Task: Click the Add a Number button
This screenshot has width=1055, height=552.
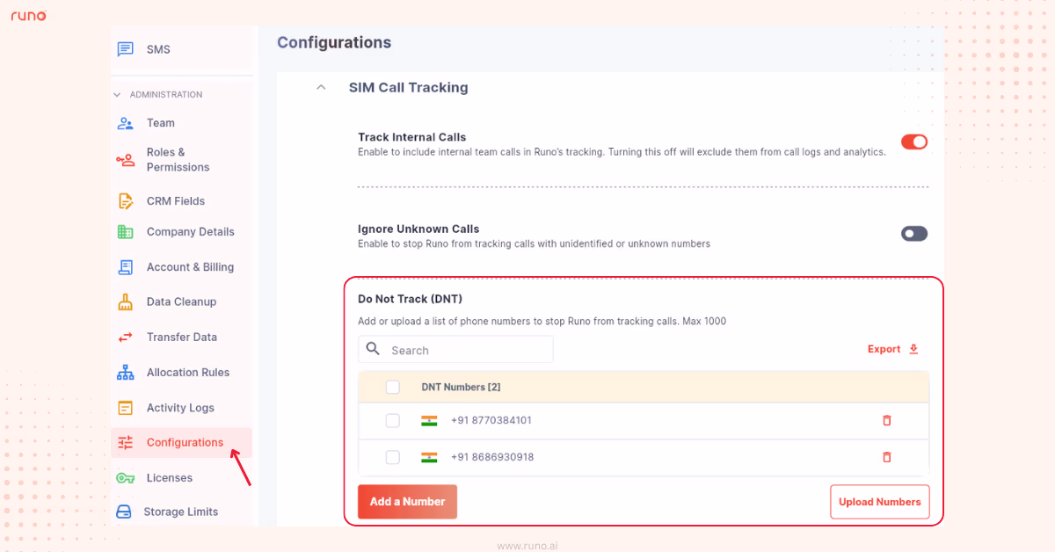Action: 407,501
